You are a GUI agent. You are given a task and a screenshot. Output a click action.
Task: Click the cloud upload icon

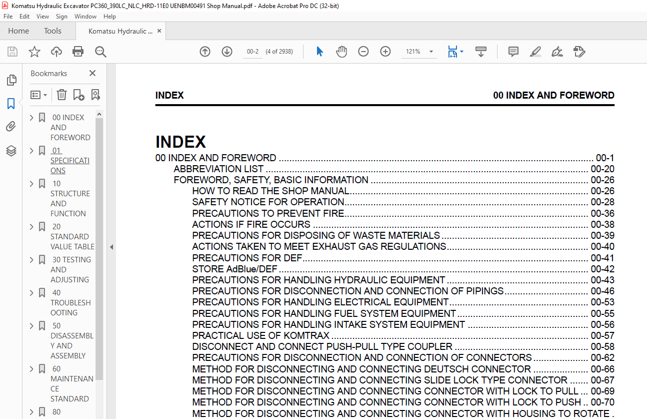tap(56, 52)
